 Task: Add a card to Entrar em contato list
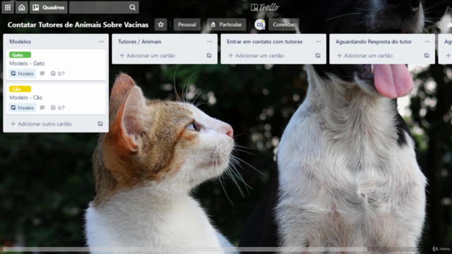256,56
